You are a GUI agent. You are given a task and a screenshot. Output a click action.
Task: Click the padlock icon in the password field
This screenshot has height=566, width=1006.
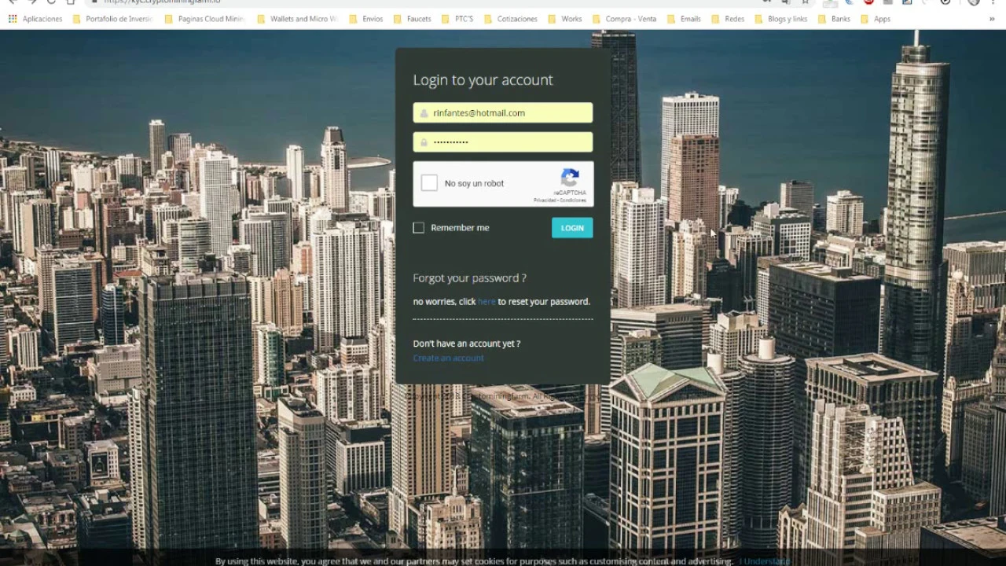coord(424,142)
